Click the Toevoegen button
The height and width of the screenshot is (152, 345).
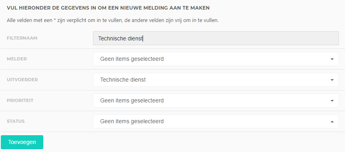(x=22, y=142)
